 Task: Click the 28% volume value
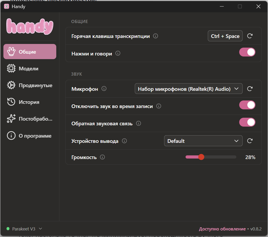tap(250, 157)
